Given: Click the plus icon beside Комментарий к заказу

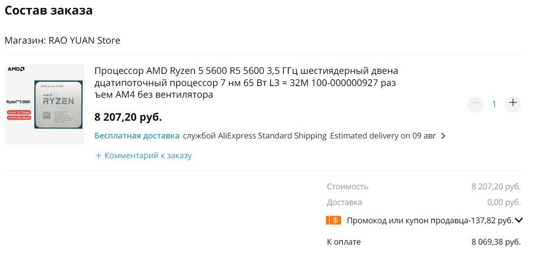Looking at the screenshot, I should (x=98, y=156).
